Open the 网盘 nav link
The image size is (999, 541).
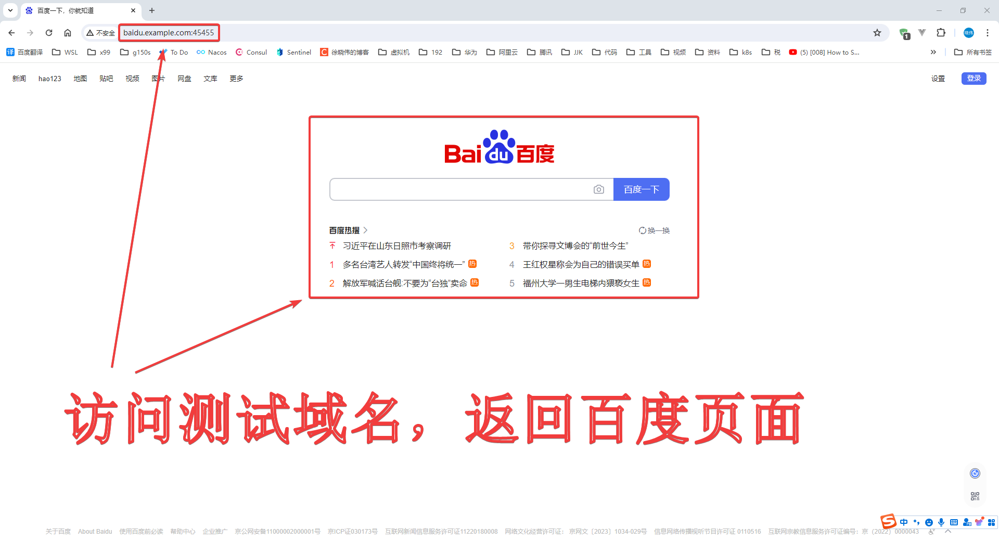(184, 79)
